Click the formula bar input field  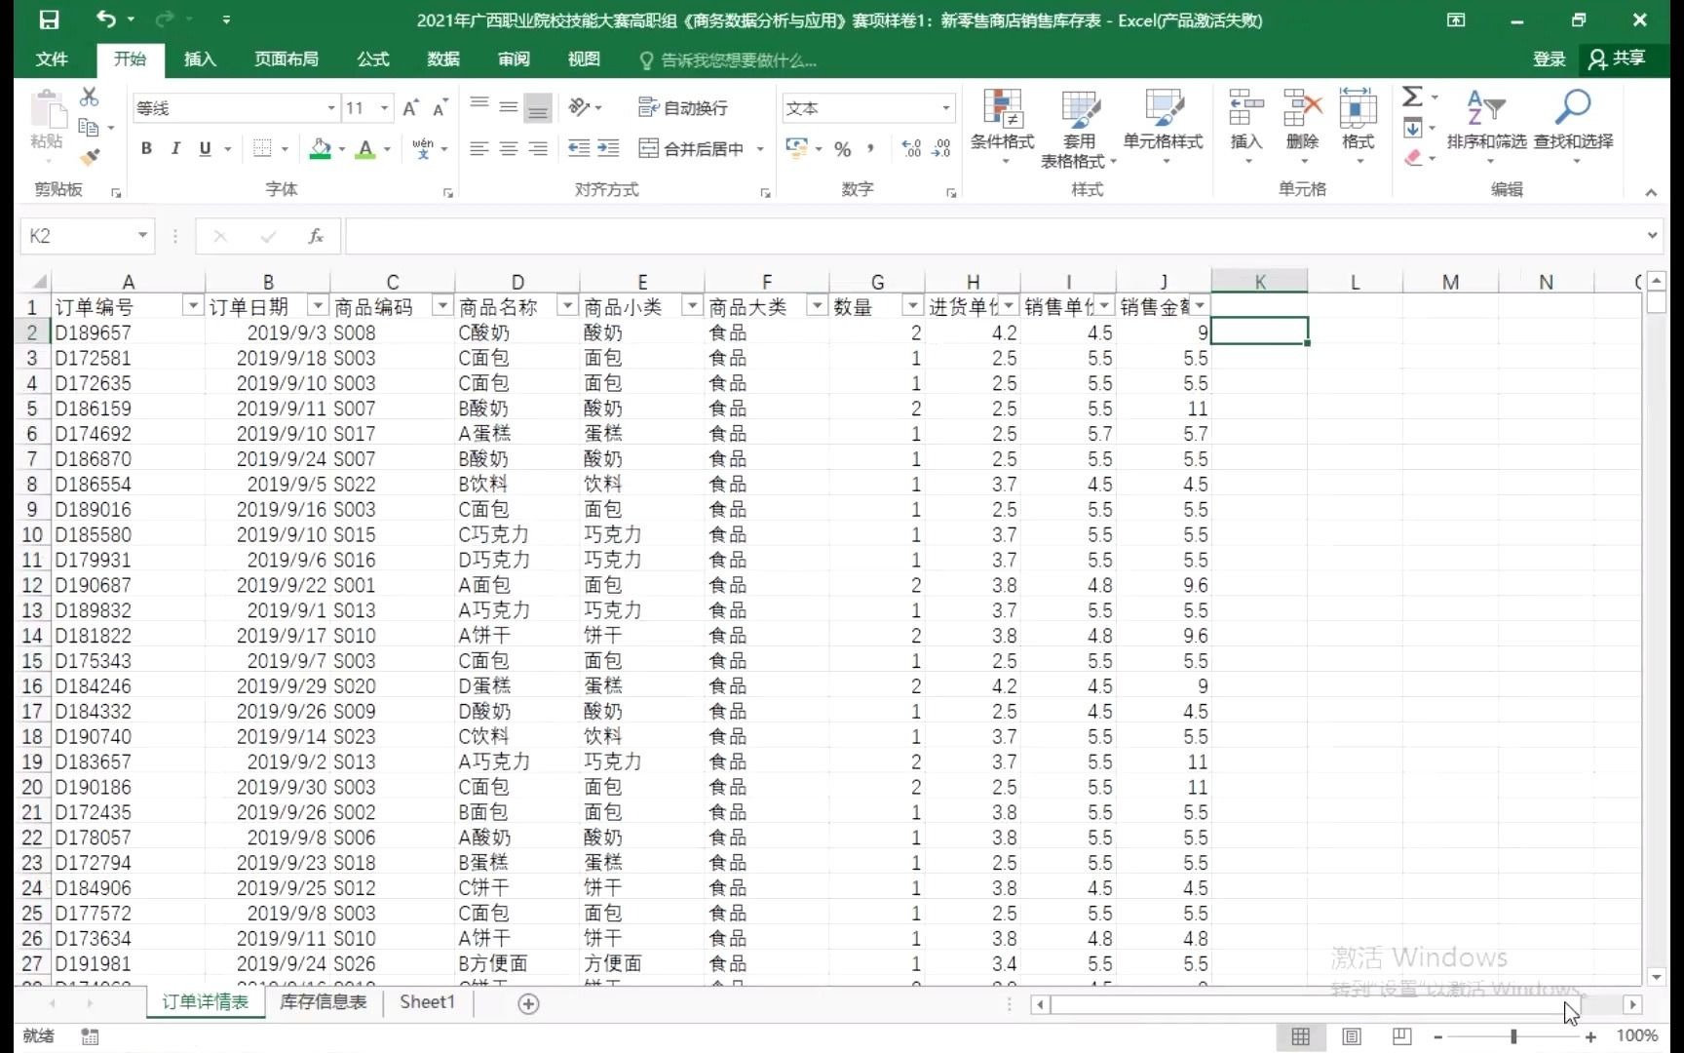point(994,236)
